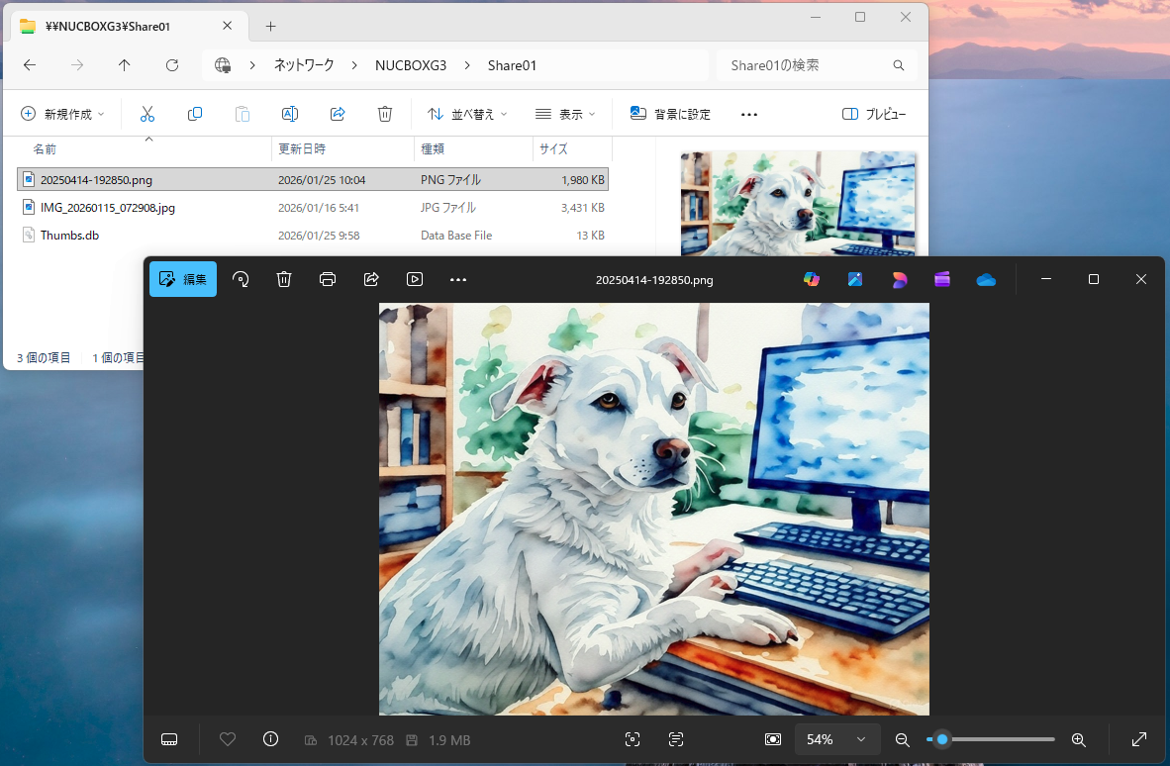
Task: Click the 背景に設定 button
Action: coord(670,114)
